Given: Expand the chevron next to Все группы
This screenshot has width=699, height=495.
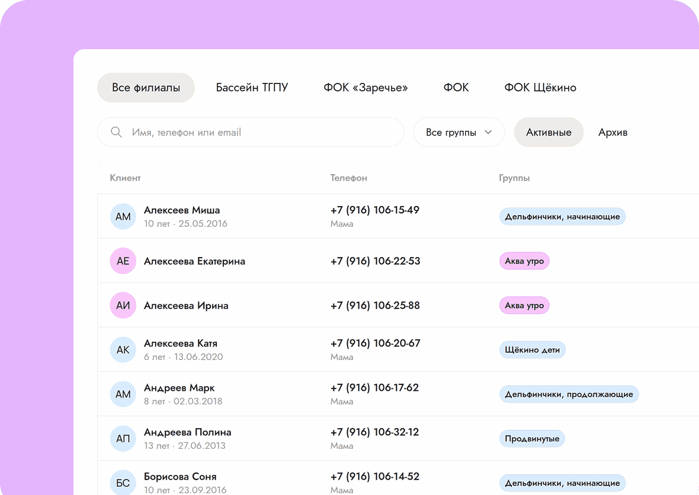Looking at the screenshot, I should [488, 132].
